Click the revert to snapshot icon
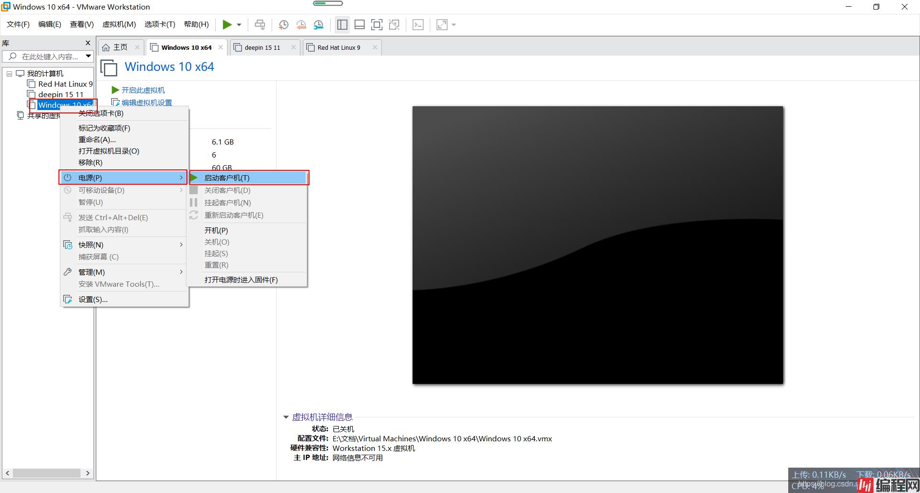 click(301, 24)
